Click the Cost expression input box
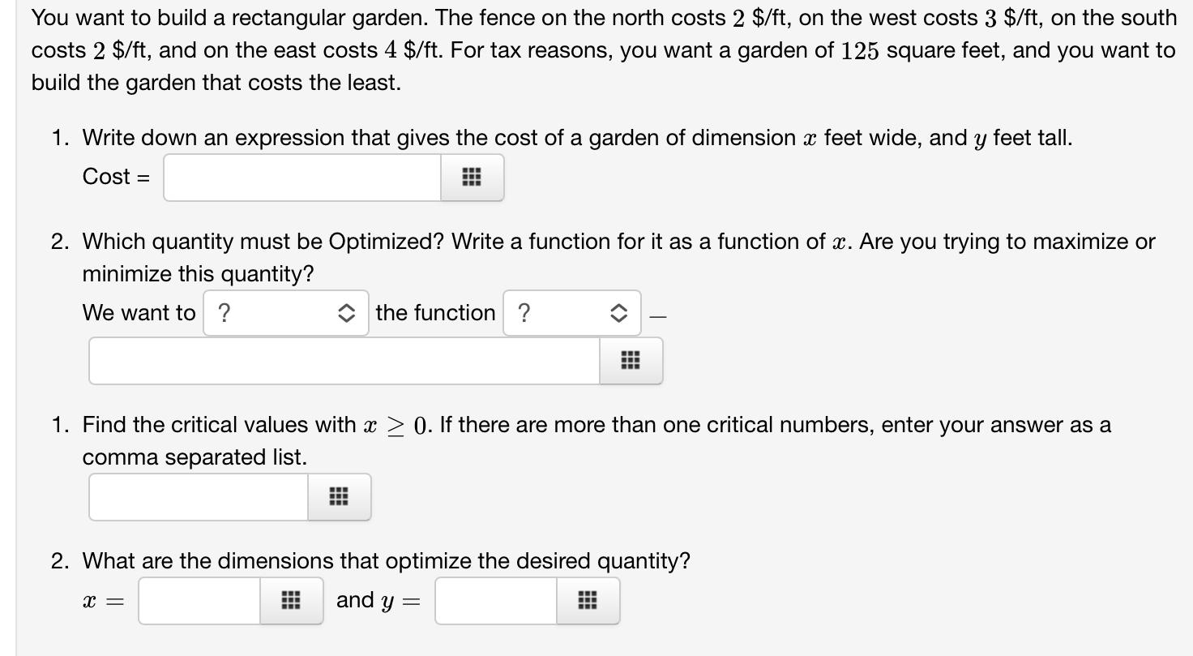This screenshot has height=656, width=1193. coord(300,177)
